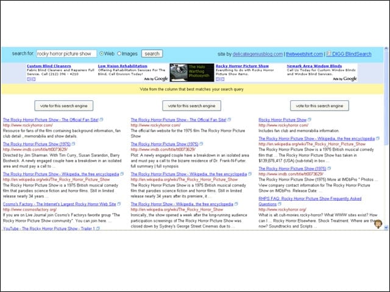The height and width of the screenshot is (292, 390).
Task: Click the page vertical scrollbar thumb
Action: coord(386,97)
